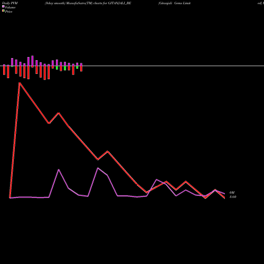Click the "Volume" legend label
264x264 pixels.
10,7
